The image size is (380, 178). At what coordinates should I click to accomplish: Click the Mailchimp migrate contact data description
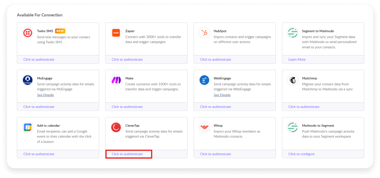(328, 87)
